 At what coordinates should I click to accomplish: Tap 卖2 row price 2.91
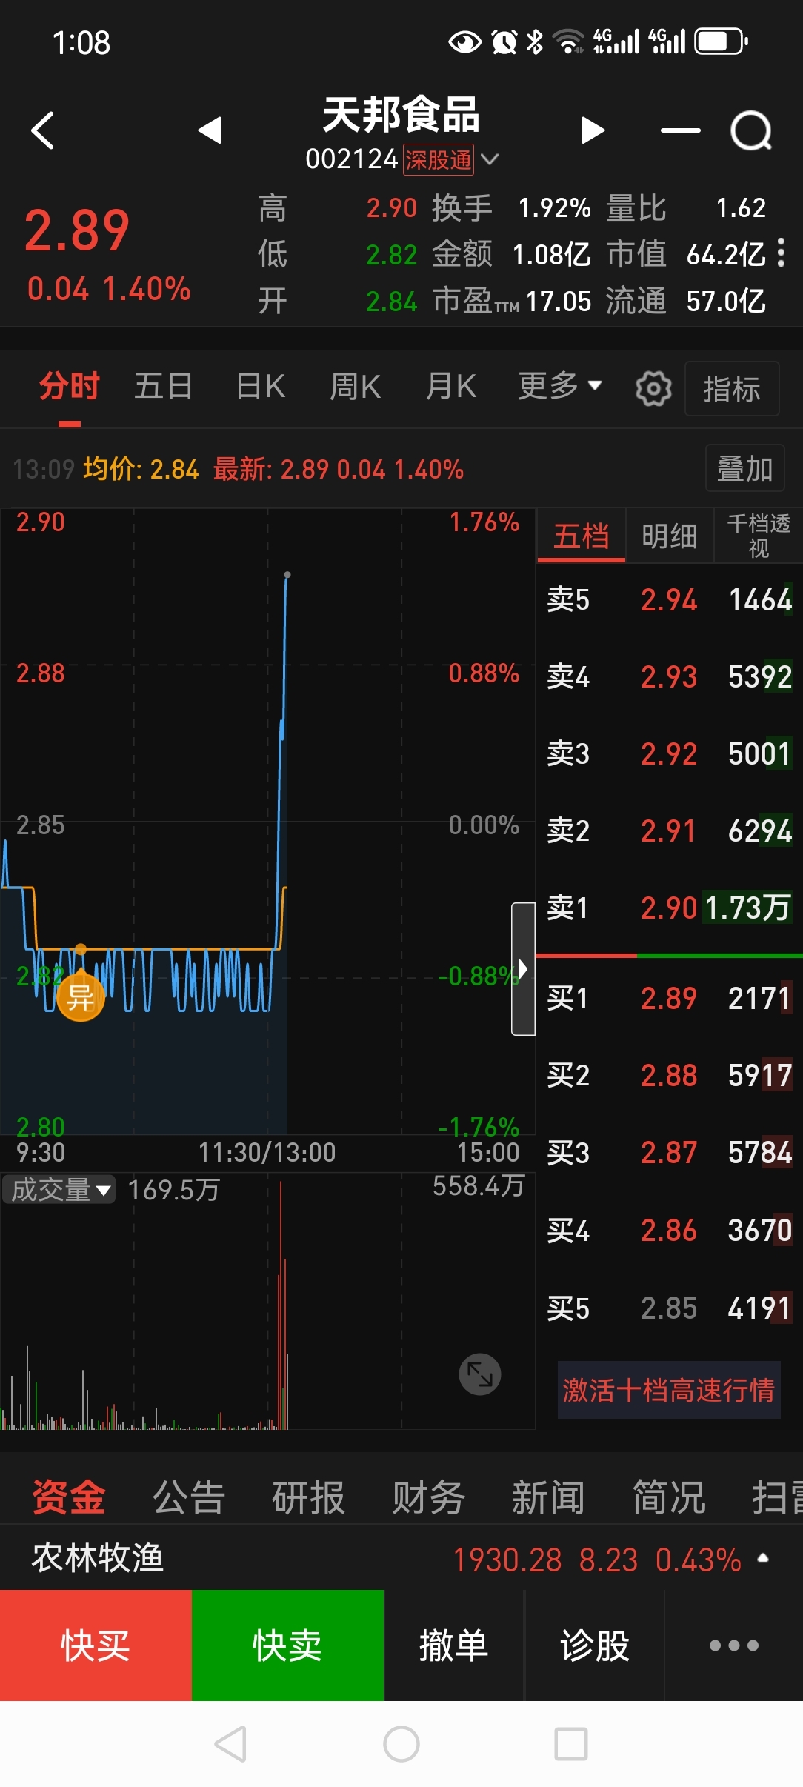point(669,831)
